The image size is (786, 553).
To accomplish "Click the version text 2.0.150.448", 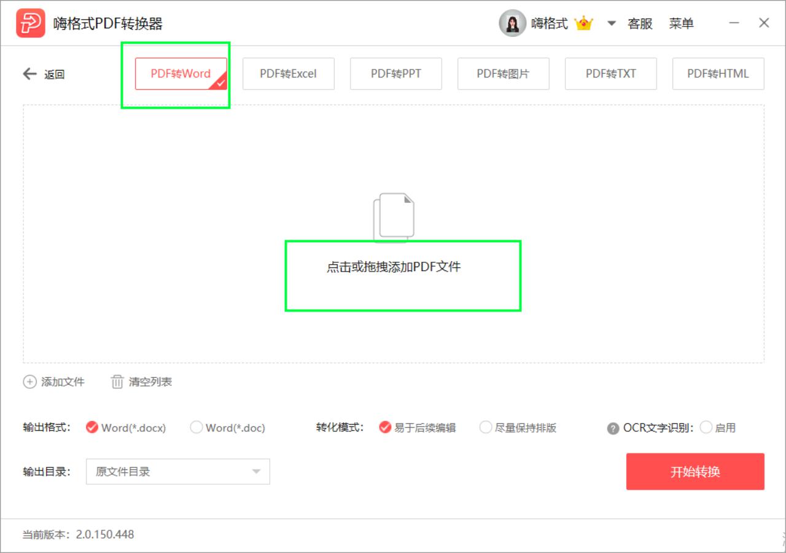I will (x=105, y=535).
